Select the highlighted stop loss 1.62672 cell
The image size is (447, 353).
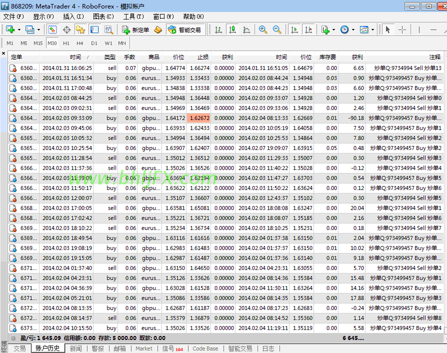click(198, 118)
